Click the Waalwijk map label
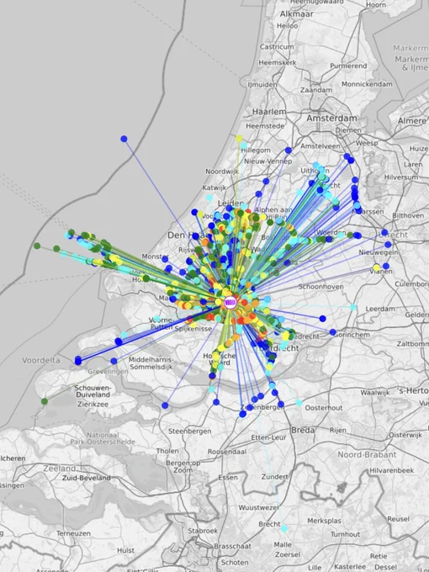 pyautogui.click(x=375, y=393)
